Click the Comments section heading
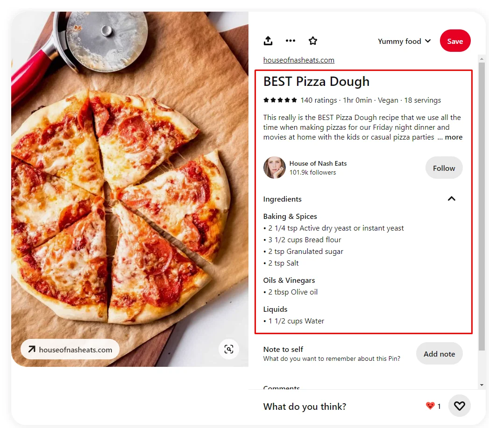489x428 pixels. pyautogui.click(x=281, y=387)
